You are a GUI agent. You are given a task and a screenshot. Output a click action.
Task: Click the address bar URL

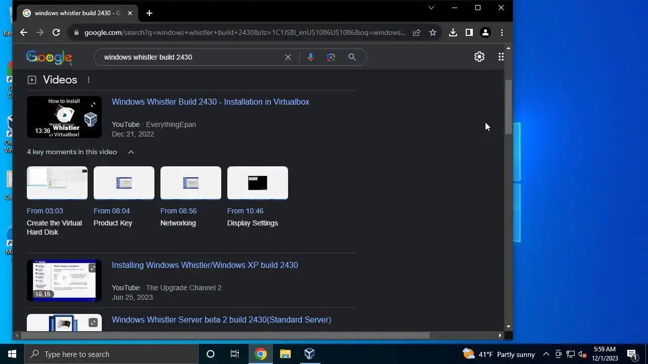pos(245,32)
